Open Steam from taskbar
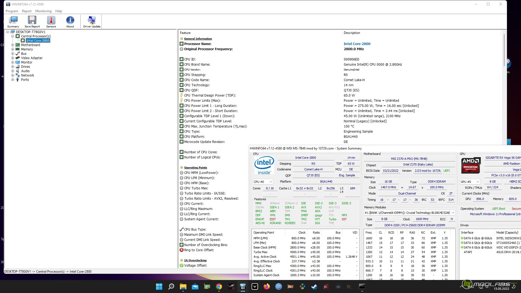This screenshot has height=293, width=521. click(x=314, y=286)
